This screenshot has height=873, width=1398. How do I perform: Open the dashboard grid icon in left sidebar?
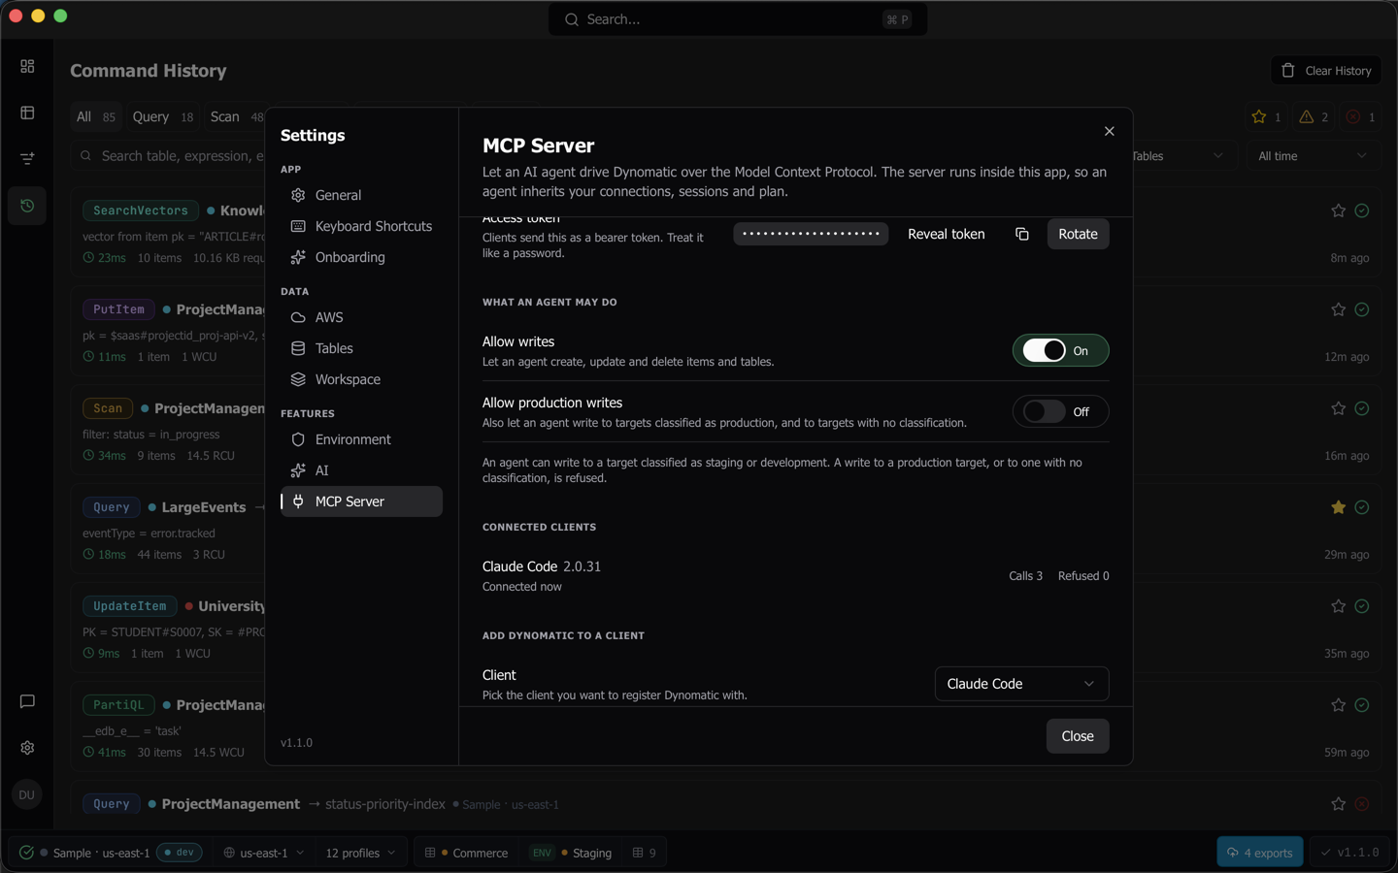(x=27, y=66)
